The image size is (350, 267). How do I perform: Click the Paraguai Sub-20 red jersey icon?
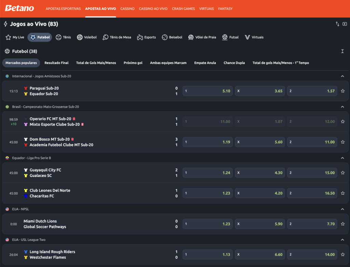pyautogui.click(x=26, y=88)
